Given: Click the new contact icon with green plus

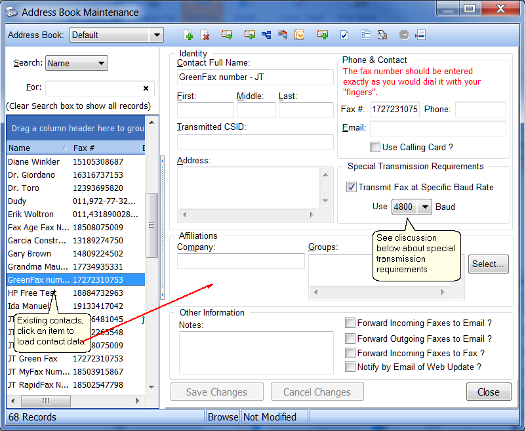Looking at the screenshot, I should 188,35.
